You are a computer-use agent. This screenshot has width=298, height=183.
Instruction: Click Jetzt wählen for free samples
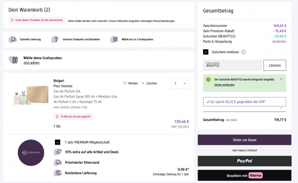click(x=31, y=63)
